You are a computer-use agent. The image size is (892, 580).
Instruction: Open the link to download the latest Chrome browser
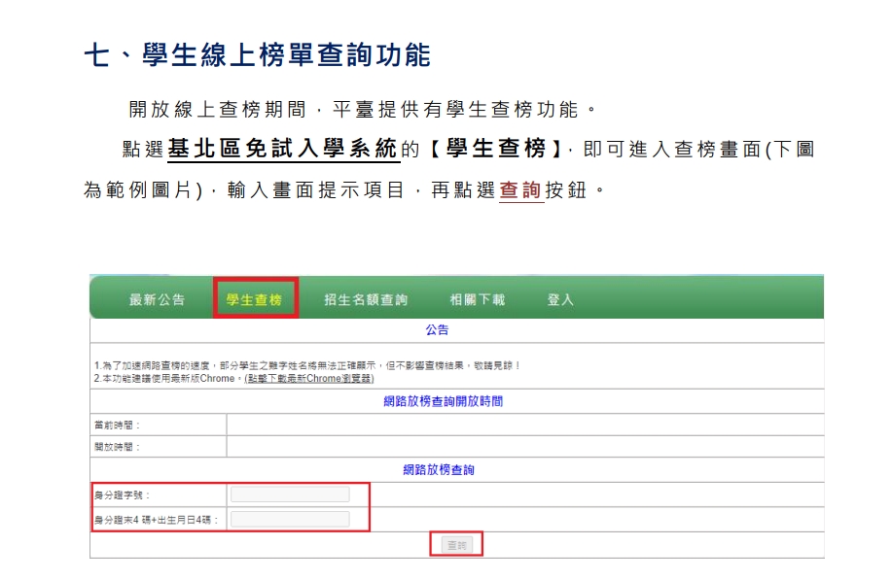pyautogui.click(x=309, y=378)
